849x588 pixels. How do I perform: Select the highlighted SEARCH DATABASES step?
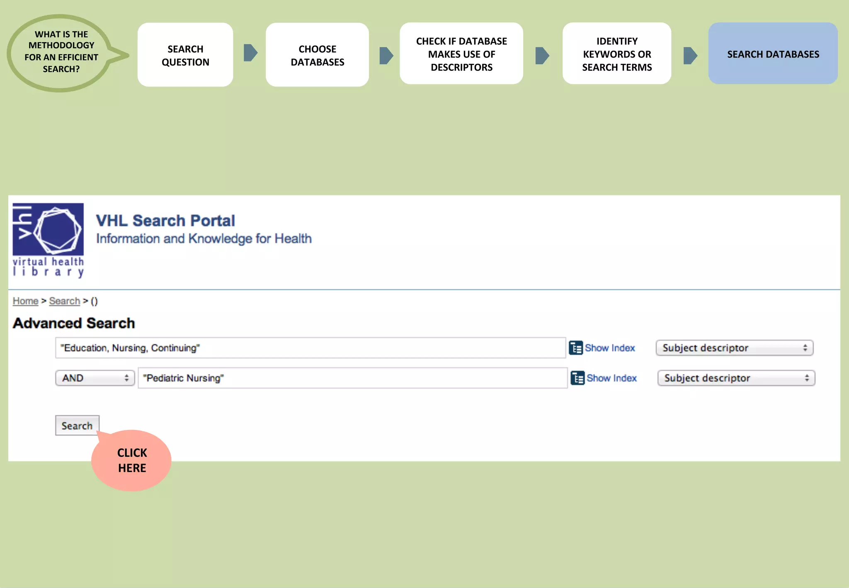pos(773,54)
